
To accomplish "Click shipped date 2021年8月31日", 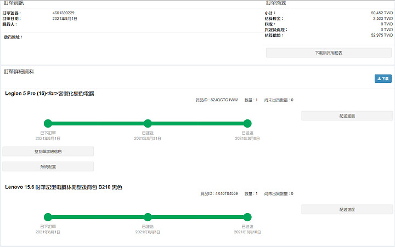I will (x=148, y=139).
